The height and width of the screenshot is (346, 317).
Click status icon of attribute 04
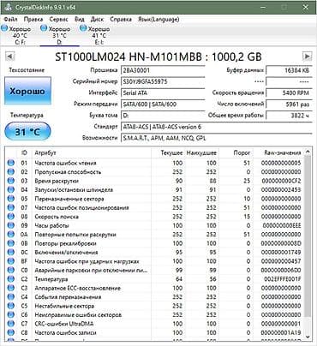click(10, 189)
